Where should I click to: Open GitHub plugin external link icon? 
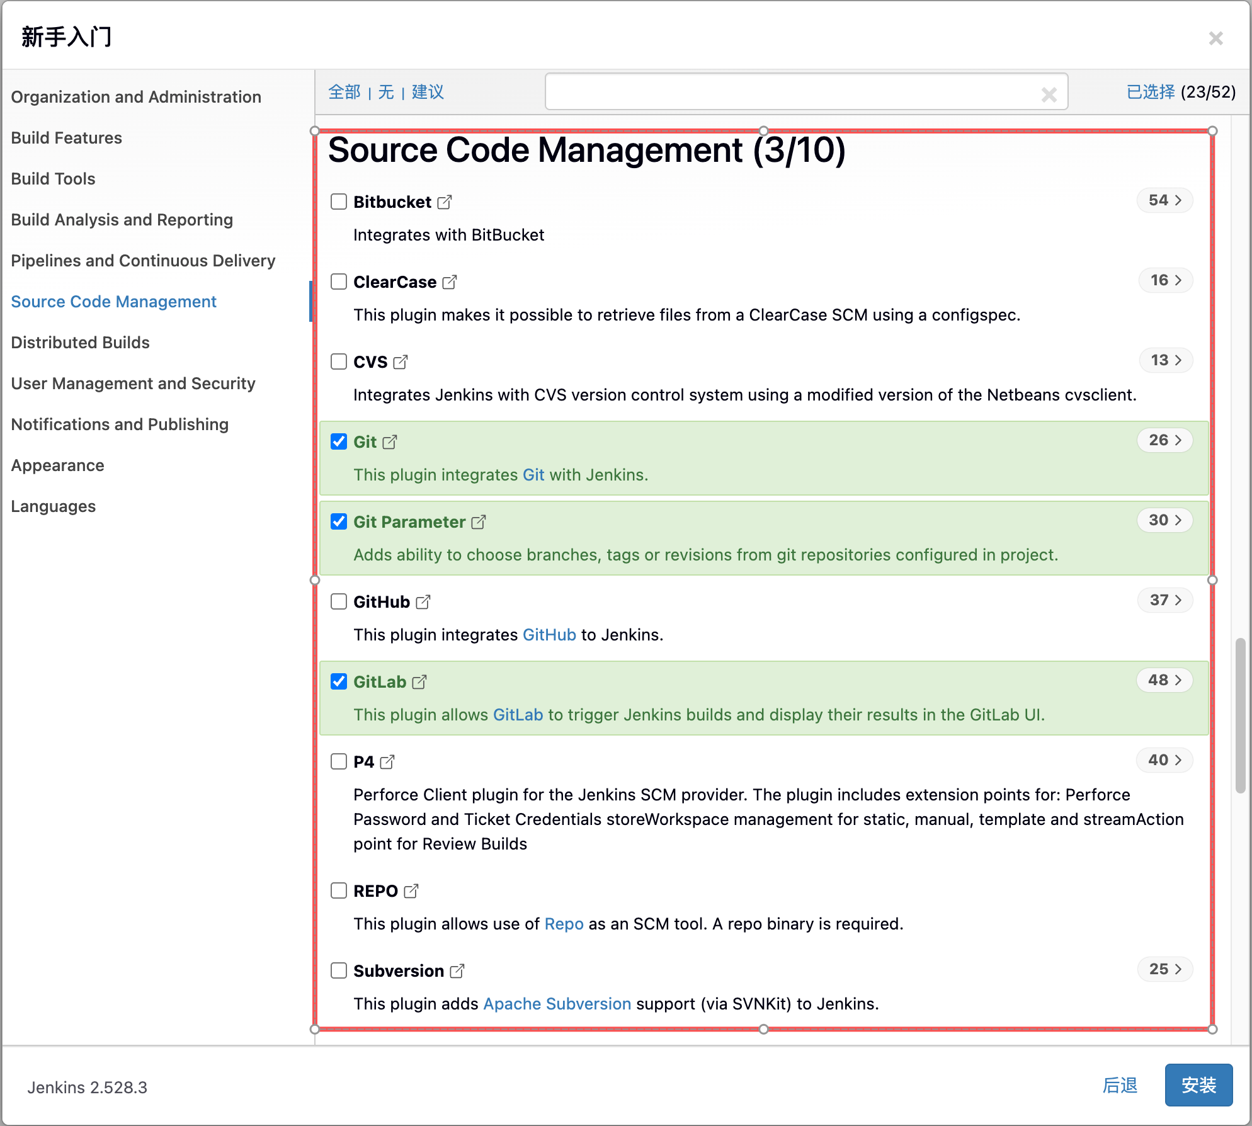pyautogui.click(x=423, y=602)
